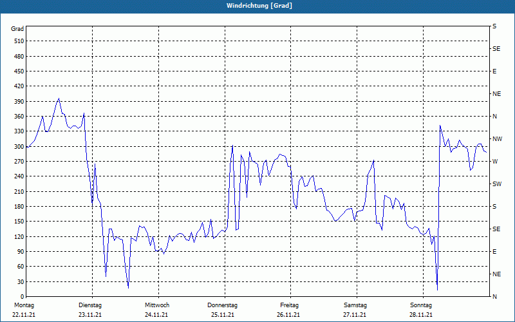The width and height of the screenshot is (515, 322).
Task: Click the 90 y-axis value
Action: click(x=21, y=252)
